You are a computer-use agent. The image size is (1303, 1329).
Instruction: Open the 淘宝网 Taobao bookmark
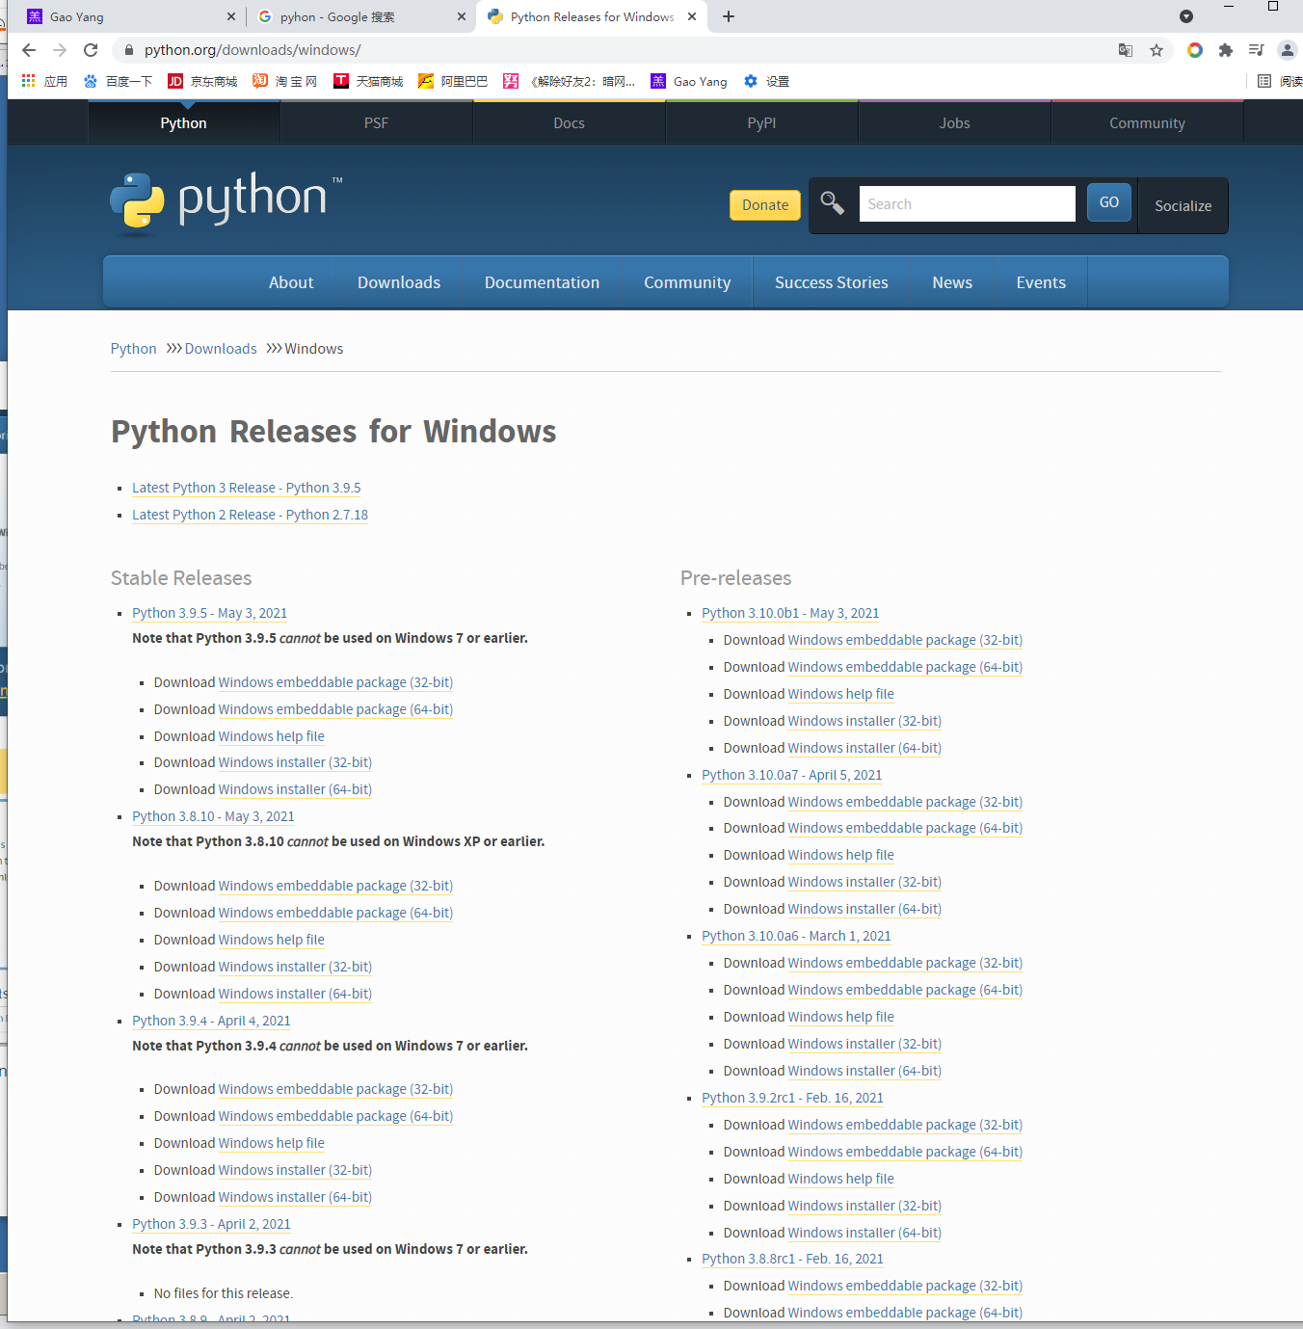[284, 81]
